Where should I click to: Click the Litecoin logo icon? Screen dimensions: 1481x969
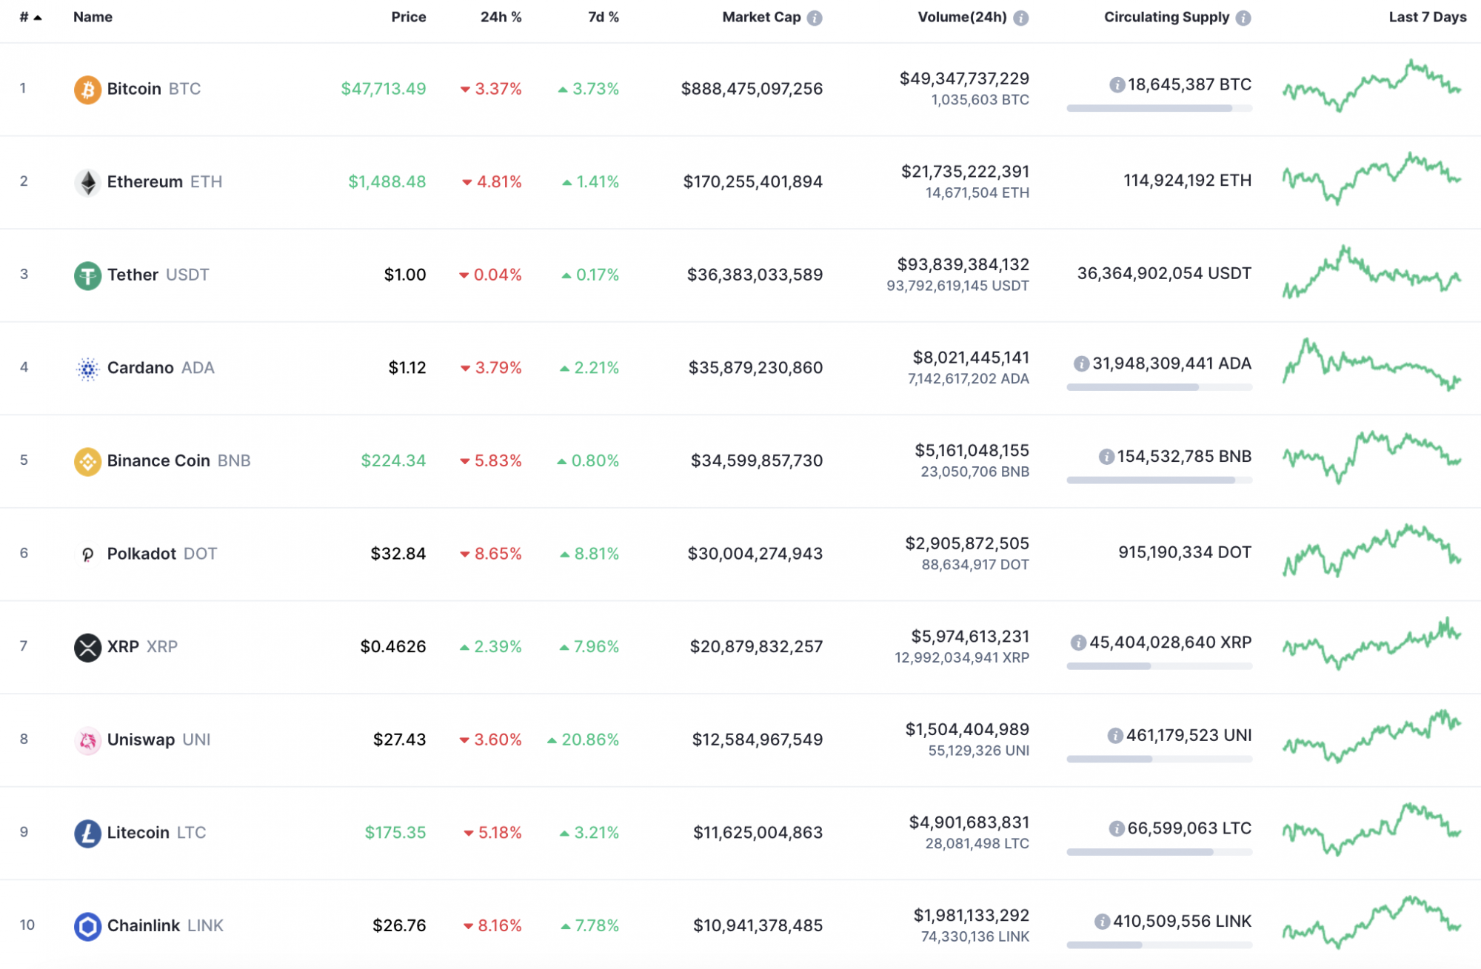pyautogui.click(x=87, y=833)
